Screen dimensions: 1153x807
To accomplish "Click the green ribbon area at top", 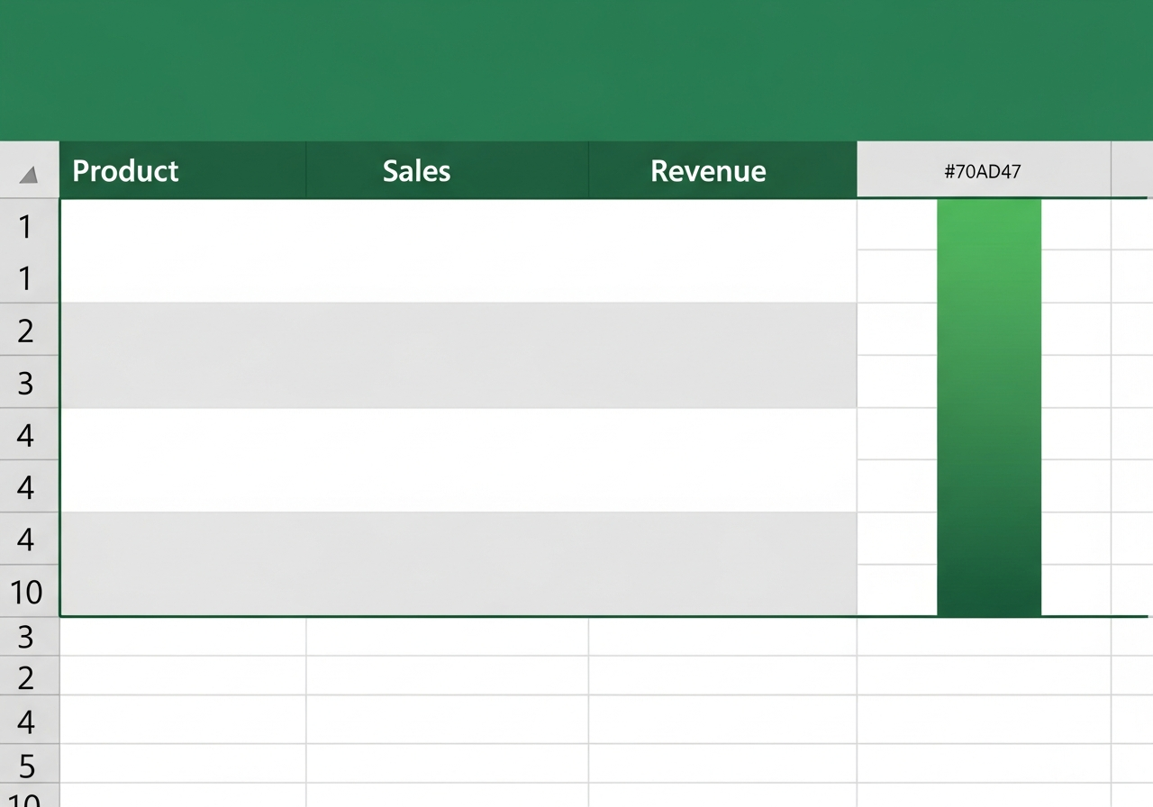I will tap(576, 70).
